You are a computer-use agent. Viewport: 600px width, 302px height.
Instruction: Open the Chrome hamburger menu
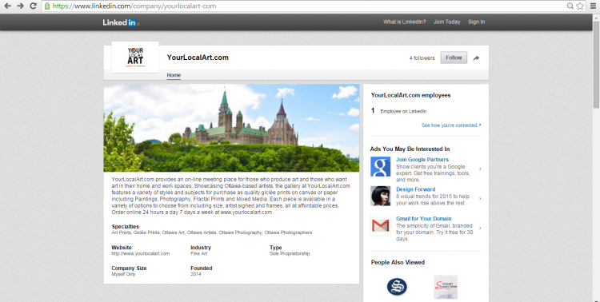pyautogui.click(x=593, y=6)
